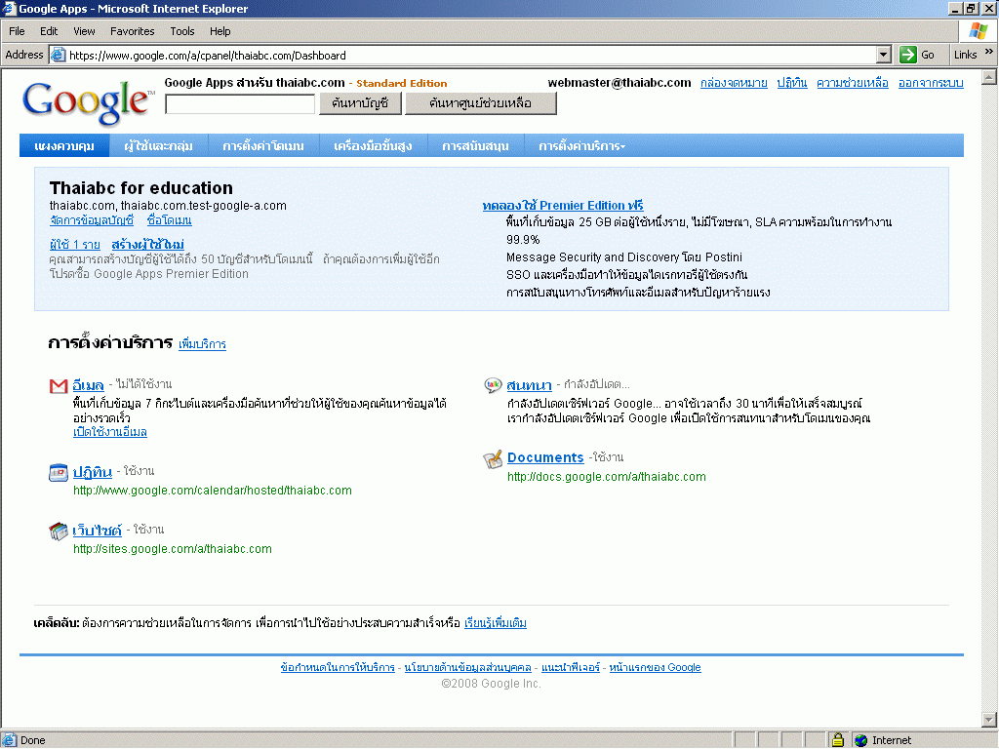The height and width of the screenshot is (749, 999).
Task: Click the Calendar service icon
Action: [x=59, y=473]
